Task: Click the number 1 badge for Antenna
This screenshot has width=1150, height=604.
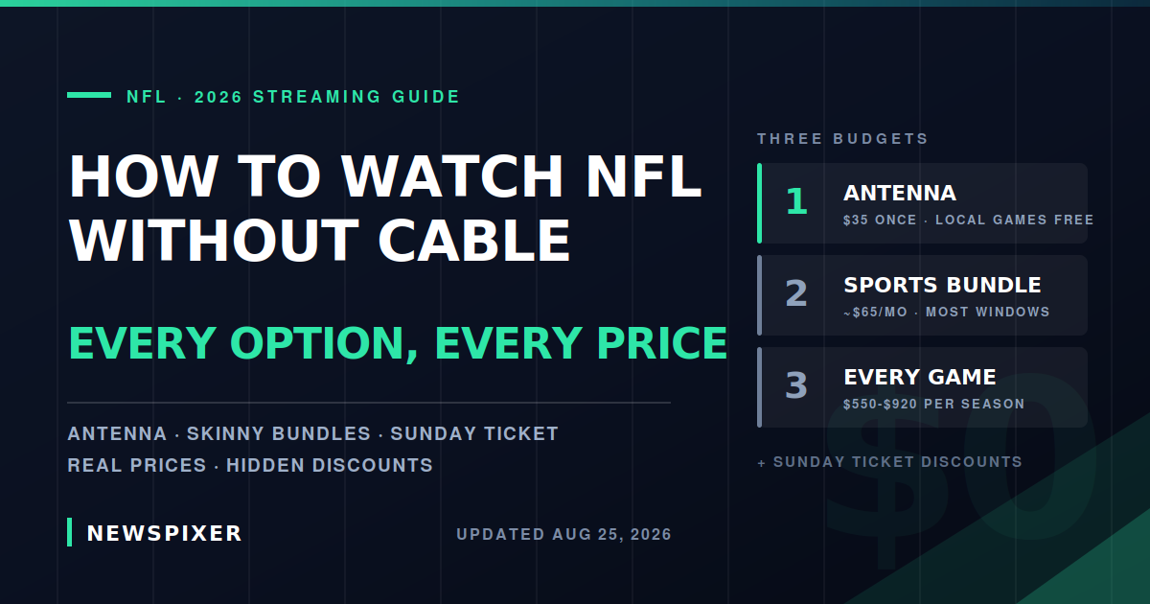Action: [796, 202]
